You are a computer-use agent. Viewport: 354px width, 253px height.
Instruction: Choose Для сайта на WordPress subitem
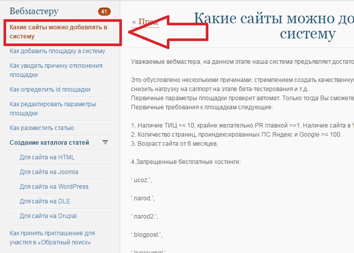click(54, 187)
